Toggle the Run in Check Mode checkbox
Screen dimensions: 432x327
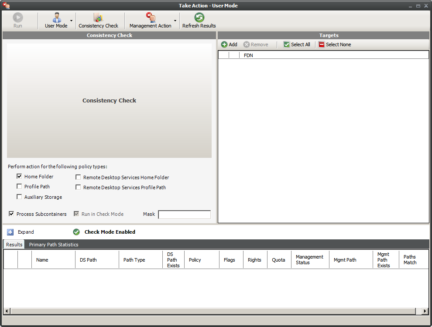[76, 214]
